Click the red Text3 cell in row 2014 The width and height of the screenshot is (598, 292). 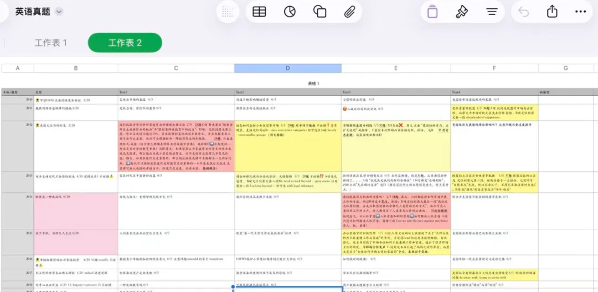[x=396, y=211]
